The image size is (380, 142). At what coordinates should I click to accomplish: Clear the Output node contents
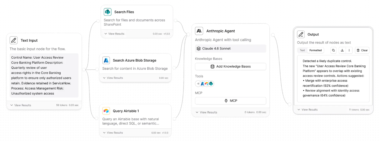pos(362,50)
